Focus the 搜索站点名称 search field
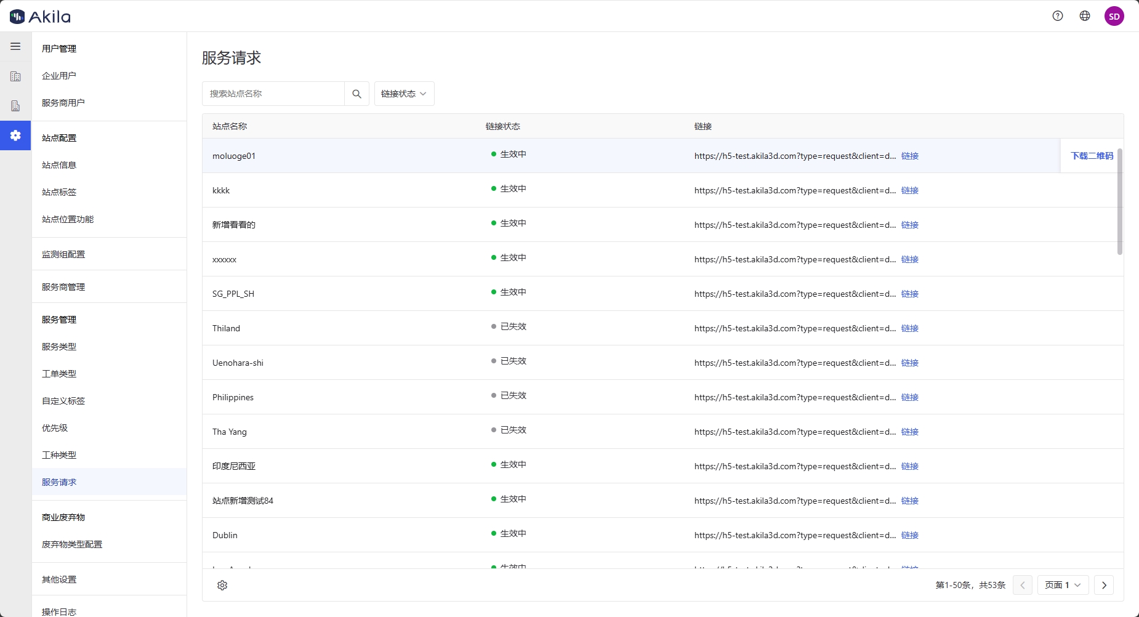Viewport: 1139px width, 617px height. click(x=273, y=94)
